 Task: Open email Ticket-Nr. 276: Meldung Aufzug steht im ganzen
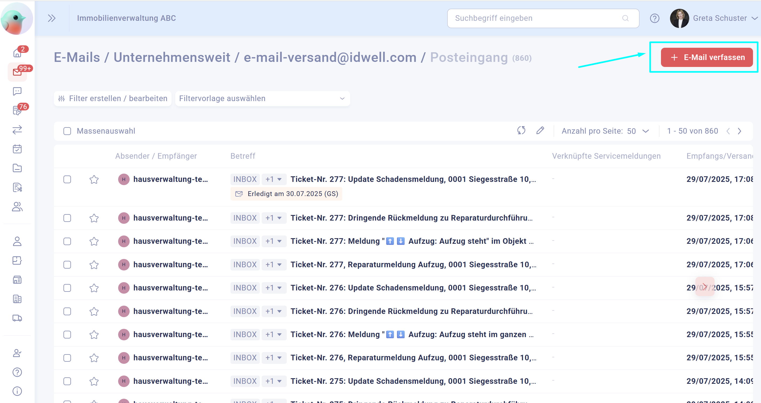point(412,334)
